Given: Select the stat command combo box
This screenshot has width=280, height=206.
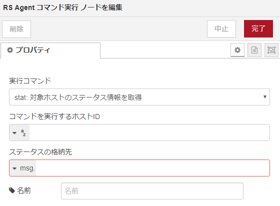Looking at the screenshot, I should 139,97.
